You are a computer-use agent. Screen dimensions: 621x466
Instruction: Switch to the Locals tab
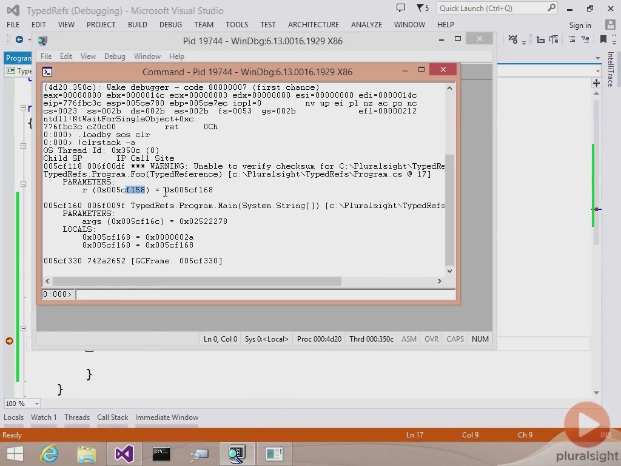13,417
